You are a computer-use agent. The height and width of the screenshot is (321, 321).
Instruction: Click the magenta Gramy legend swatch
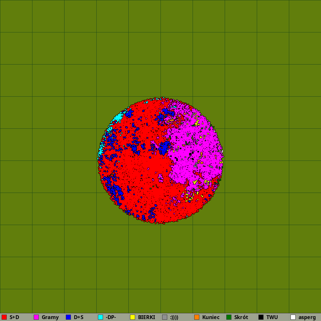point(36,317)
